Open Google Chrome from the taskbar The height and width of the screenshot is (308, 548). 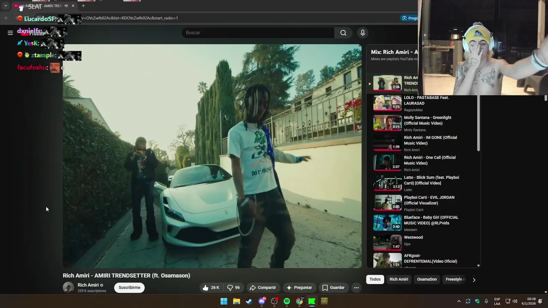pyautogui.click(x=299, y=301)
